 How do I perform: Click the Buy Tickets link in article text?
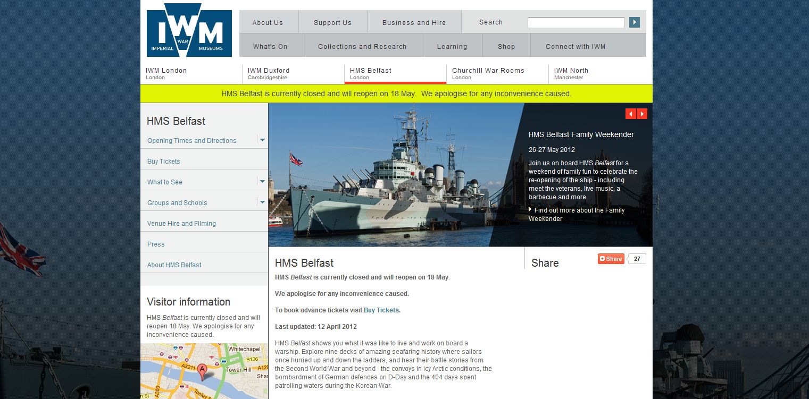[x=381, y=310]
